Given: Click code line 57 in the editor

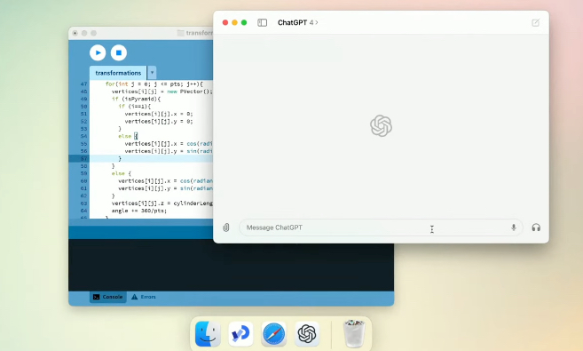Looking at the screenshot, I should (152, 158).
